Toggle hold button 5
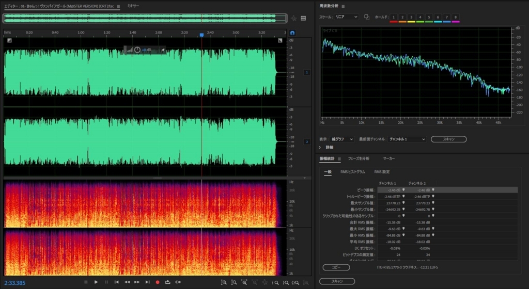This screenshot has width=529, height=289. [x=429, y=17]
